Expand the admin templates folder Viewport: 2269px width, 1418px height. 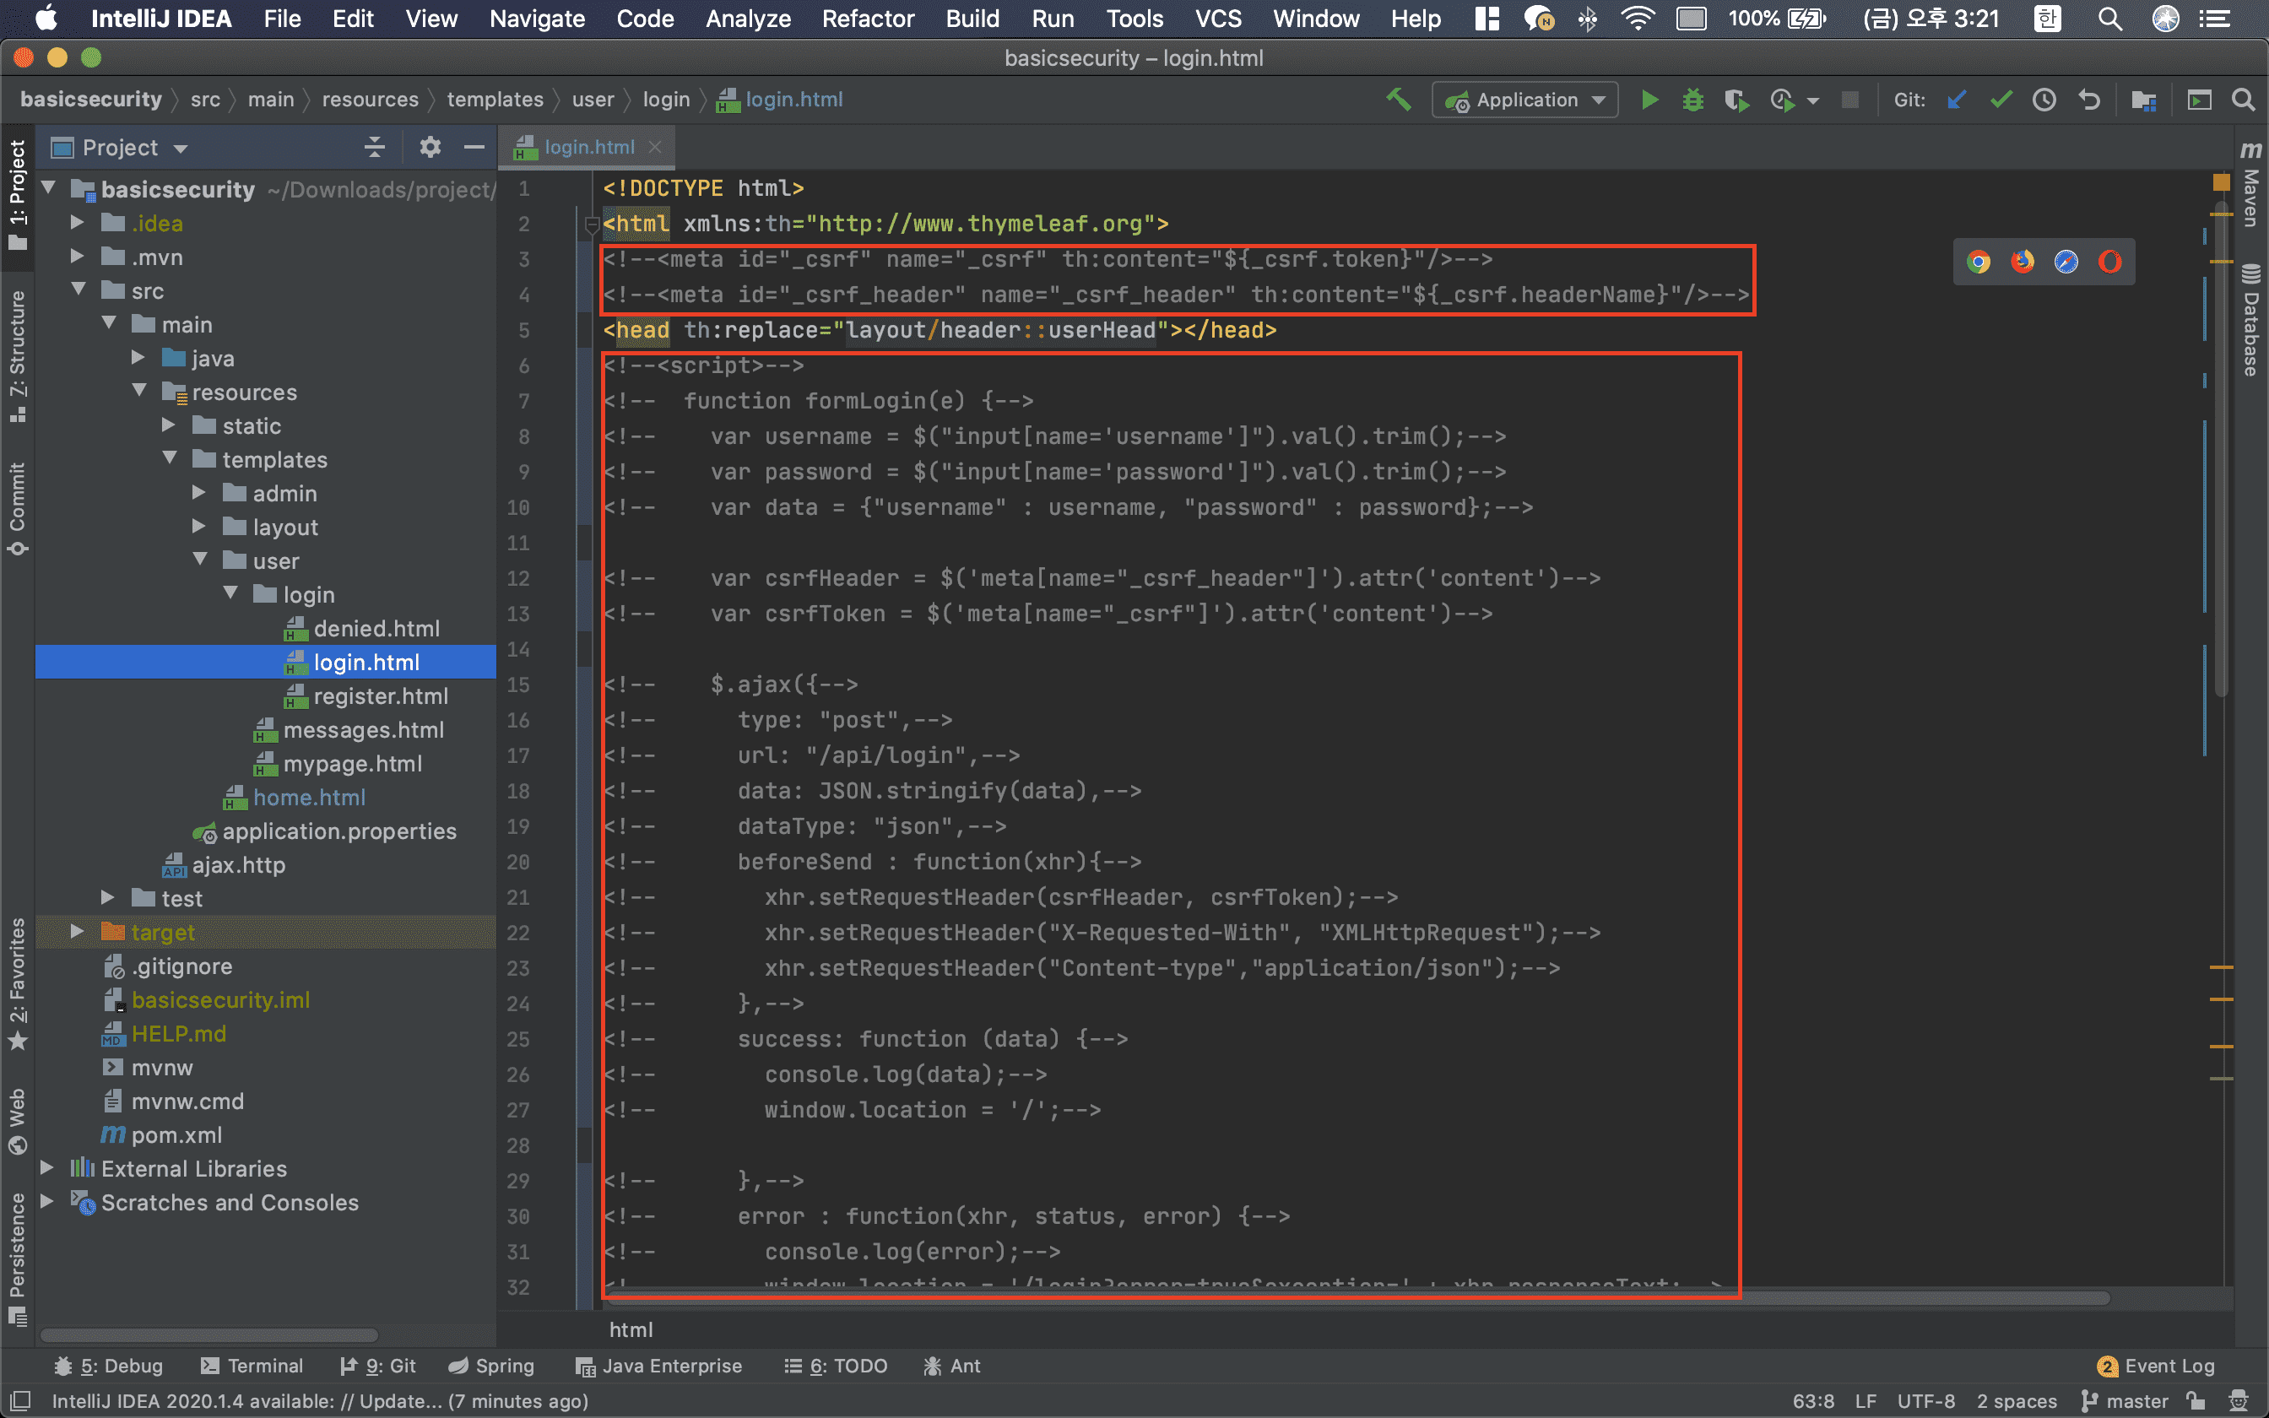click(198, 492)
